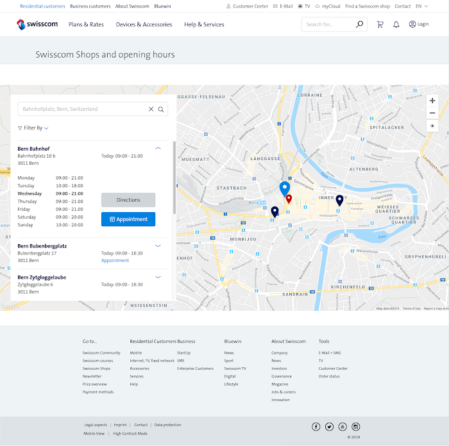Open E-Mail + SMS footer link
449x446 pixels.
click(330, 352)
